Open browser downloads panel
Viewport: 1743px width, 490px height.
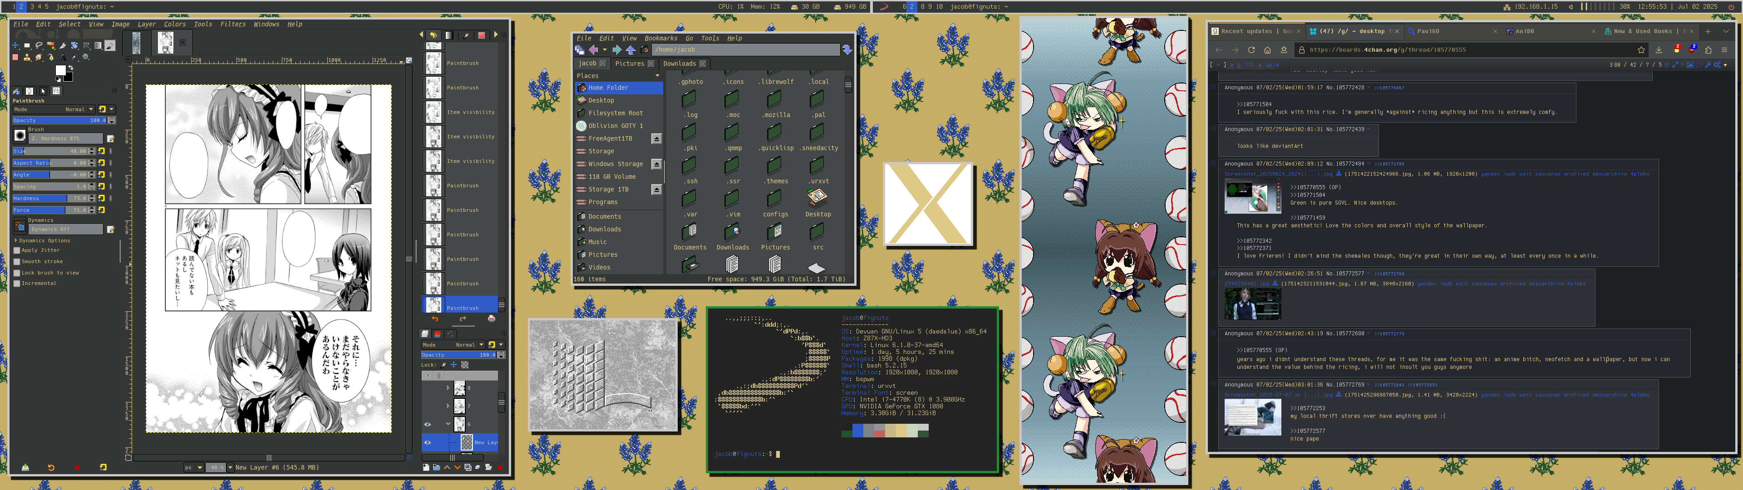click(1659, 50)
